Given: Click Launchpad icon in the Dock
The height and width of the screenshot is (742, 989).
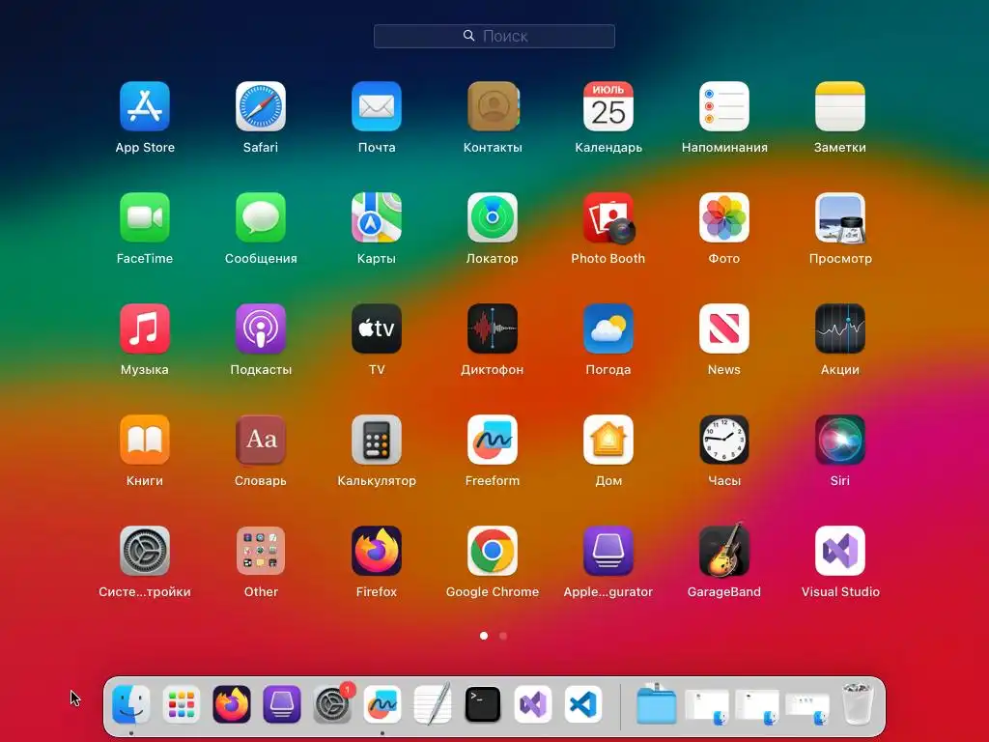Looking at the screenshot, I should (182, 704).
